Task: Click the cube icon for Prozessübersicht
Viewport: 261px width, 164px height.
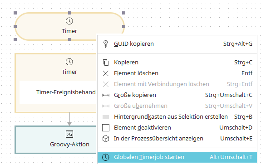Action: [x=106, y=139]
